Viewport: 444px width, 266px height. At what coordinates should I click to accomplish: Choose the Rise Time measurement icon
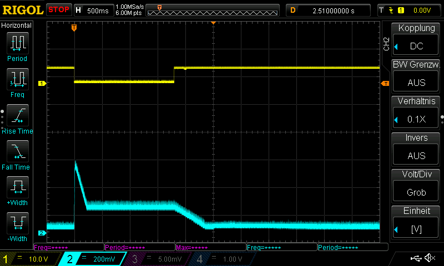[x=17, y=117]
